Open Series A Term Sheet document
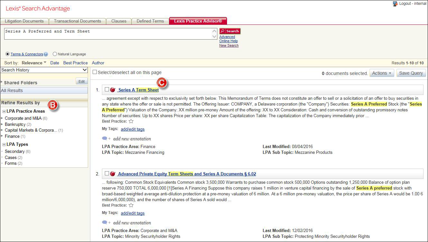 pyautogui.click(x=138, y=90)
